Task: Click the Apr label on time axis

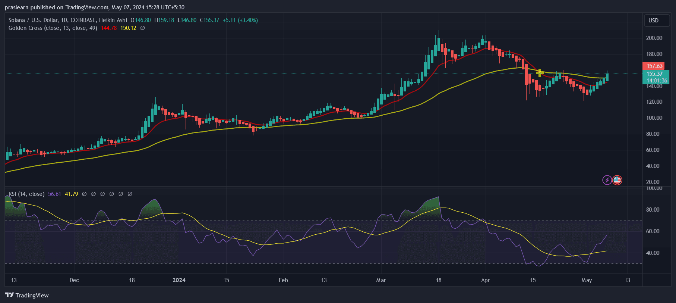Action: (x=485, y=280)
